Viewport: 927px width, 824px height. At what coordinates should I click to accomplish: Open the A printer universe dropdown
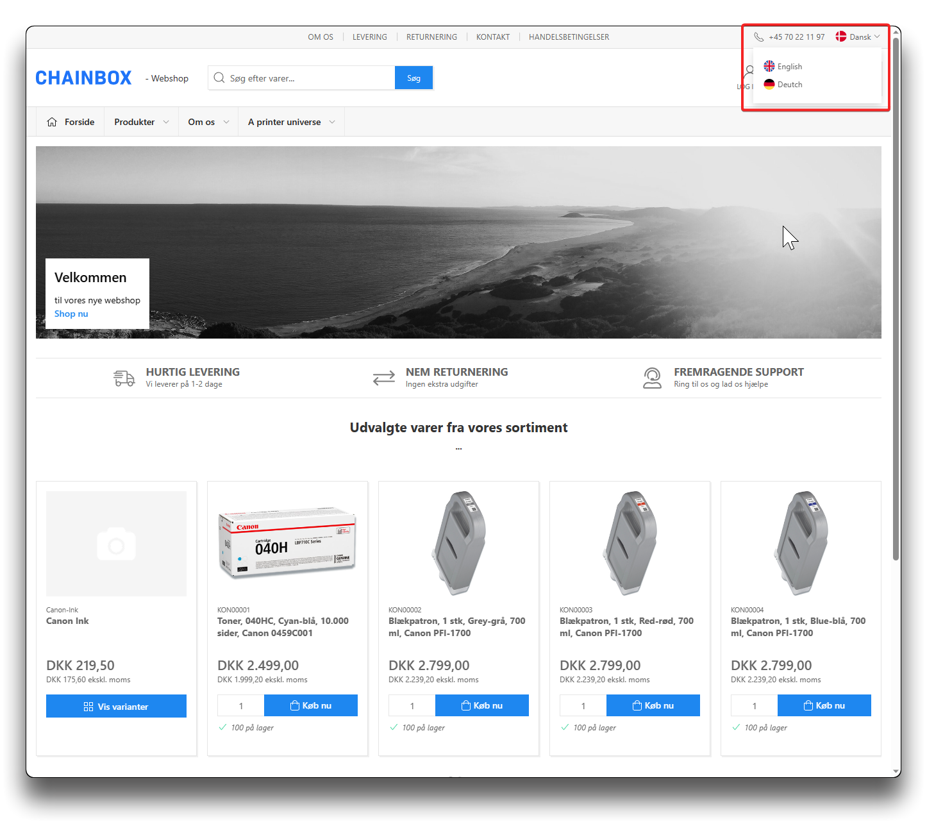(x=291, y=122)
